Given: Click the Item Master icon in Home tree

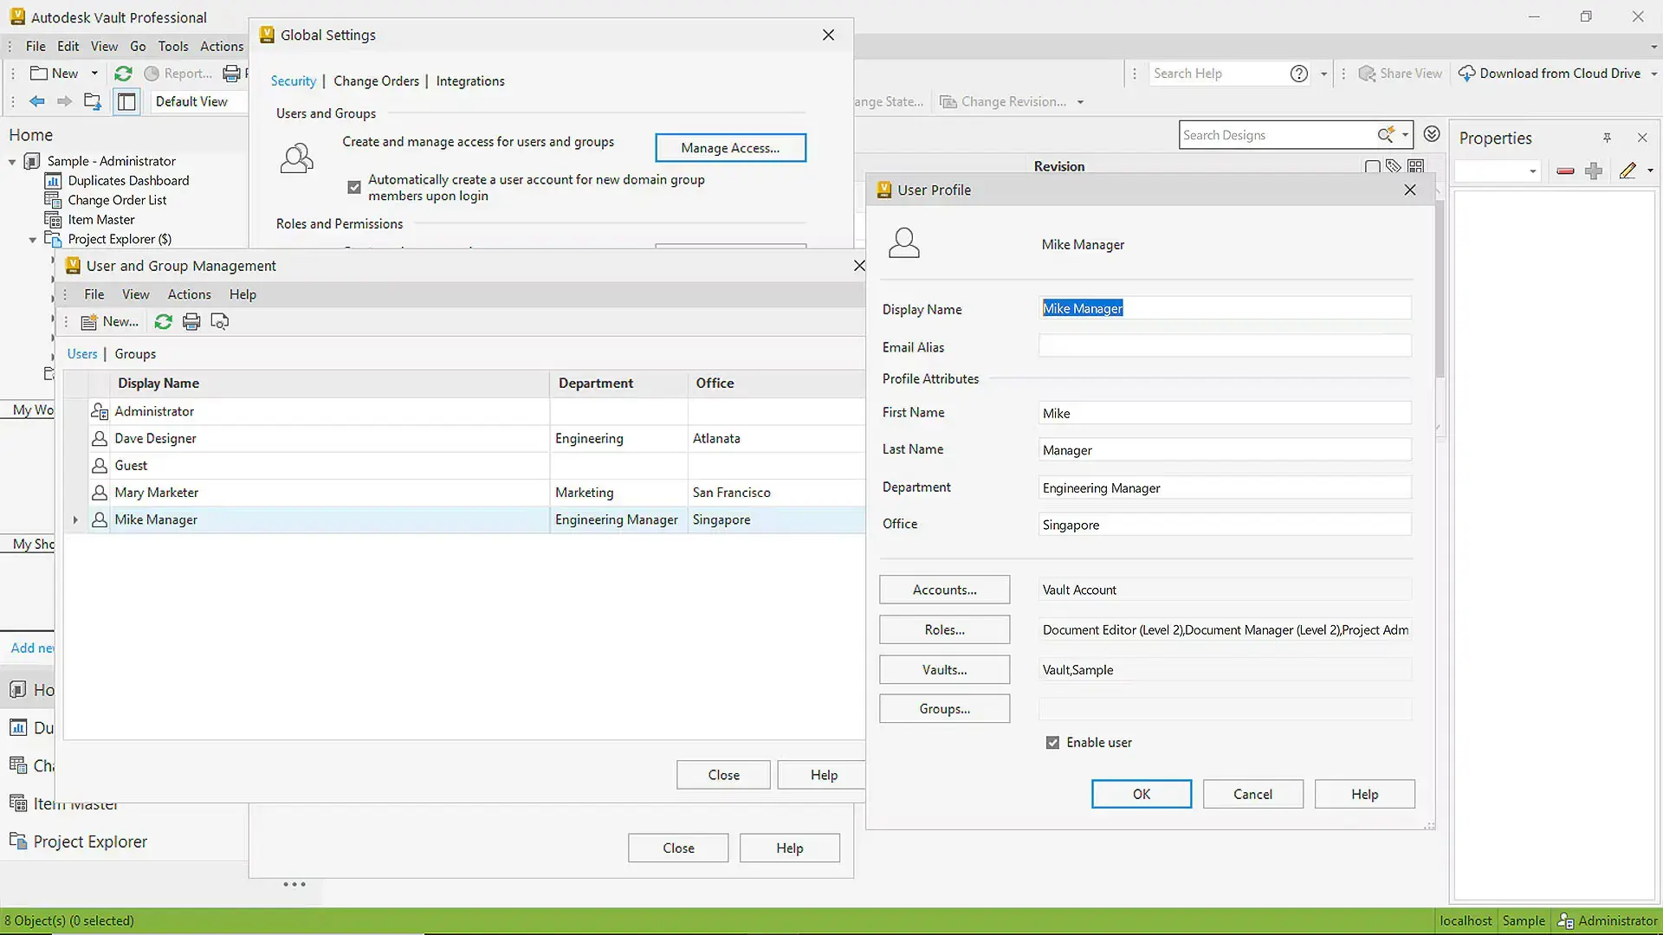Looking at the screenshot, I should pyautogui.click(x=53, y=220).
